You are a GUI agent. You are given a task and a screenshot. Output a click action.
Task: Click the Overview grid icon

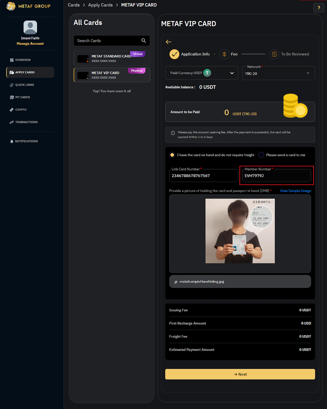pyautogui.click(x=12, y=60)
